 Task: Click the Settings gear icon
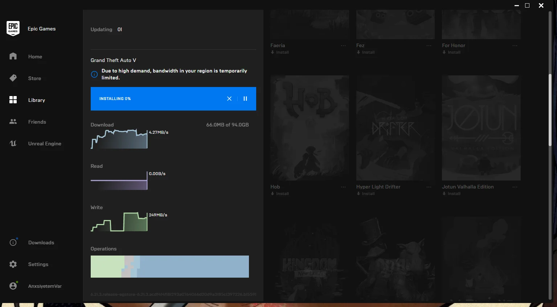[x=13, y=264]
